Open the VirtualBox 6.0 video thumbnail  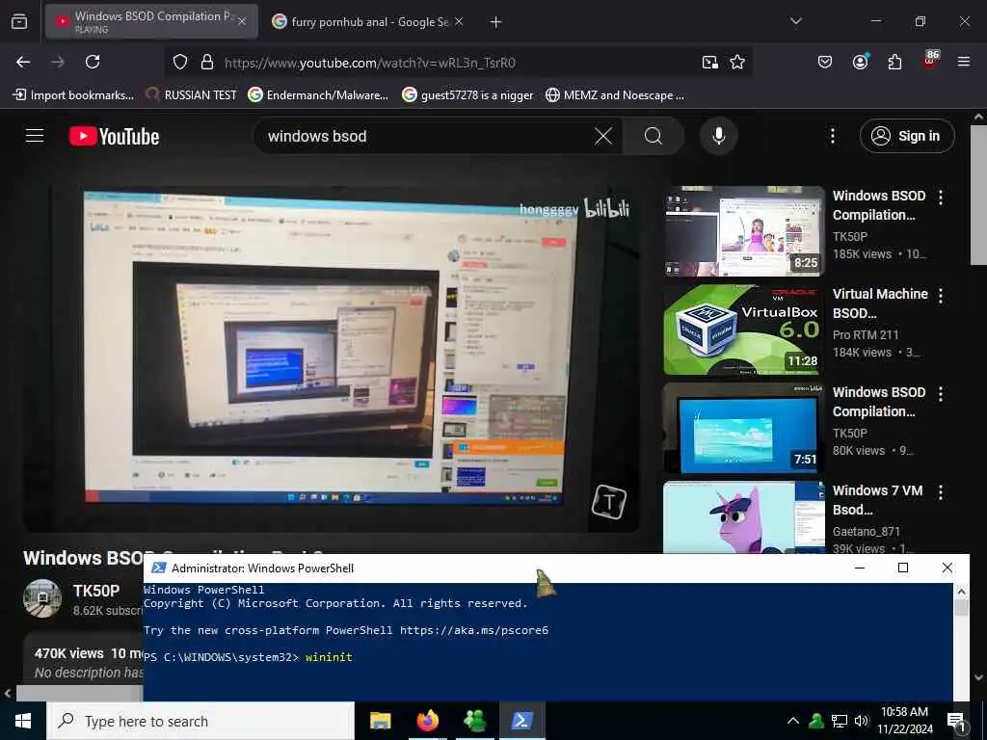point(744,330)
